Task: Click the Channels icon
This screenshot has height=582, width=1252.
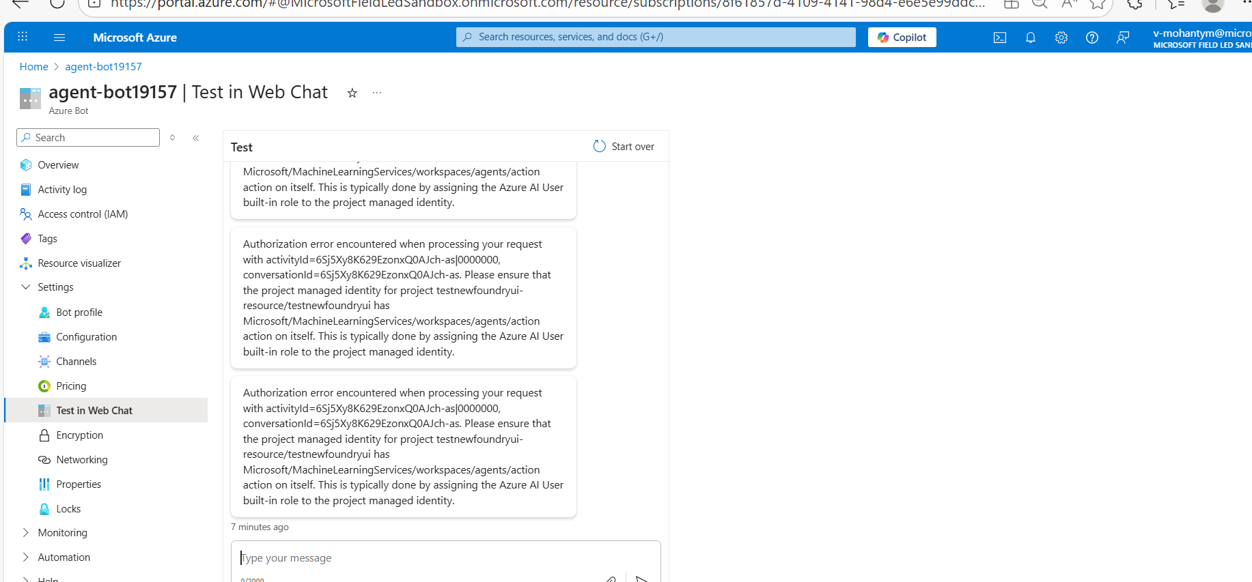Action: coord(44,362)
